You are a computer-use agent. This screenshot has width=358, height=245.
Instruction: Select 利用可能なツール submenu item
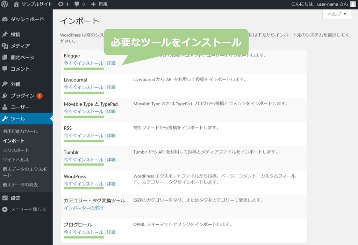(x=20, y=132)
